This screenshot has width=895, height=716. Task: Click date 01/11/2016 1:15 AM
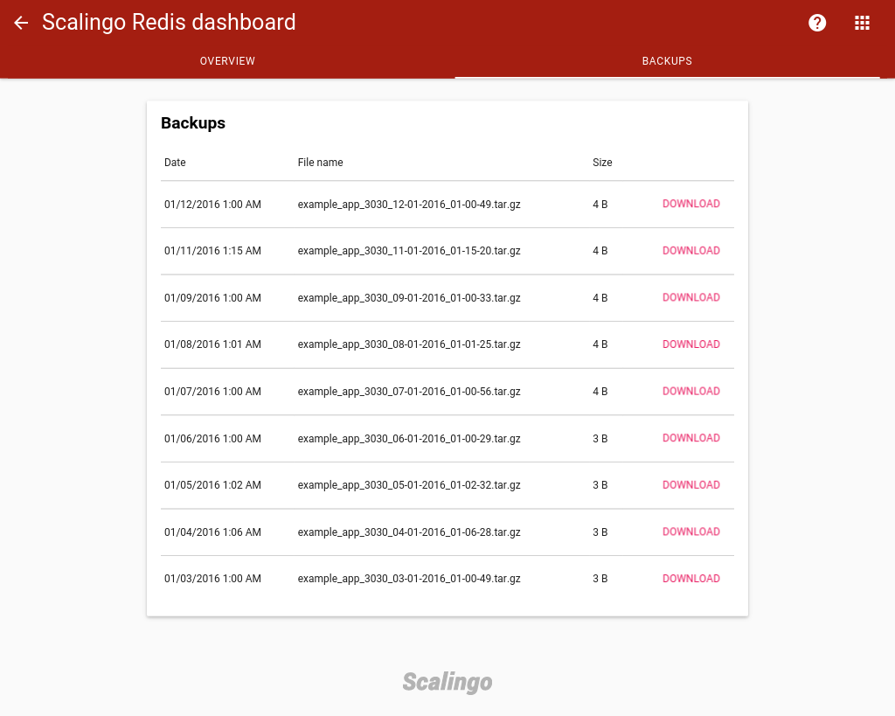coord(212,251)
